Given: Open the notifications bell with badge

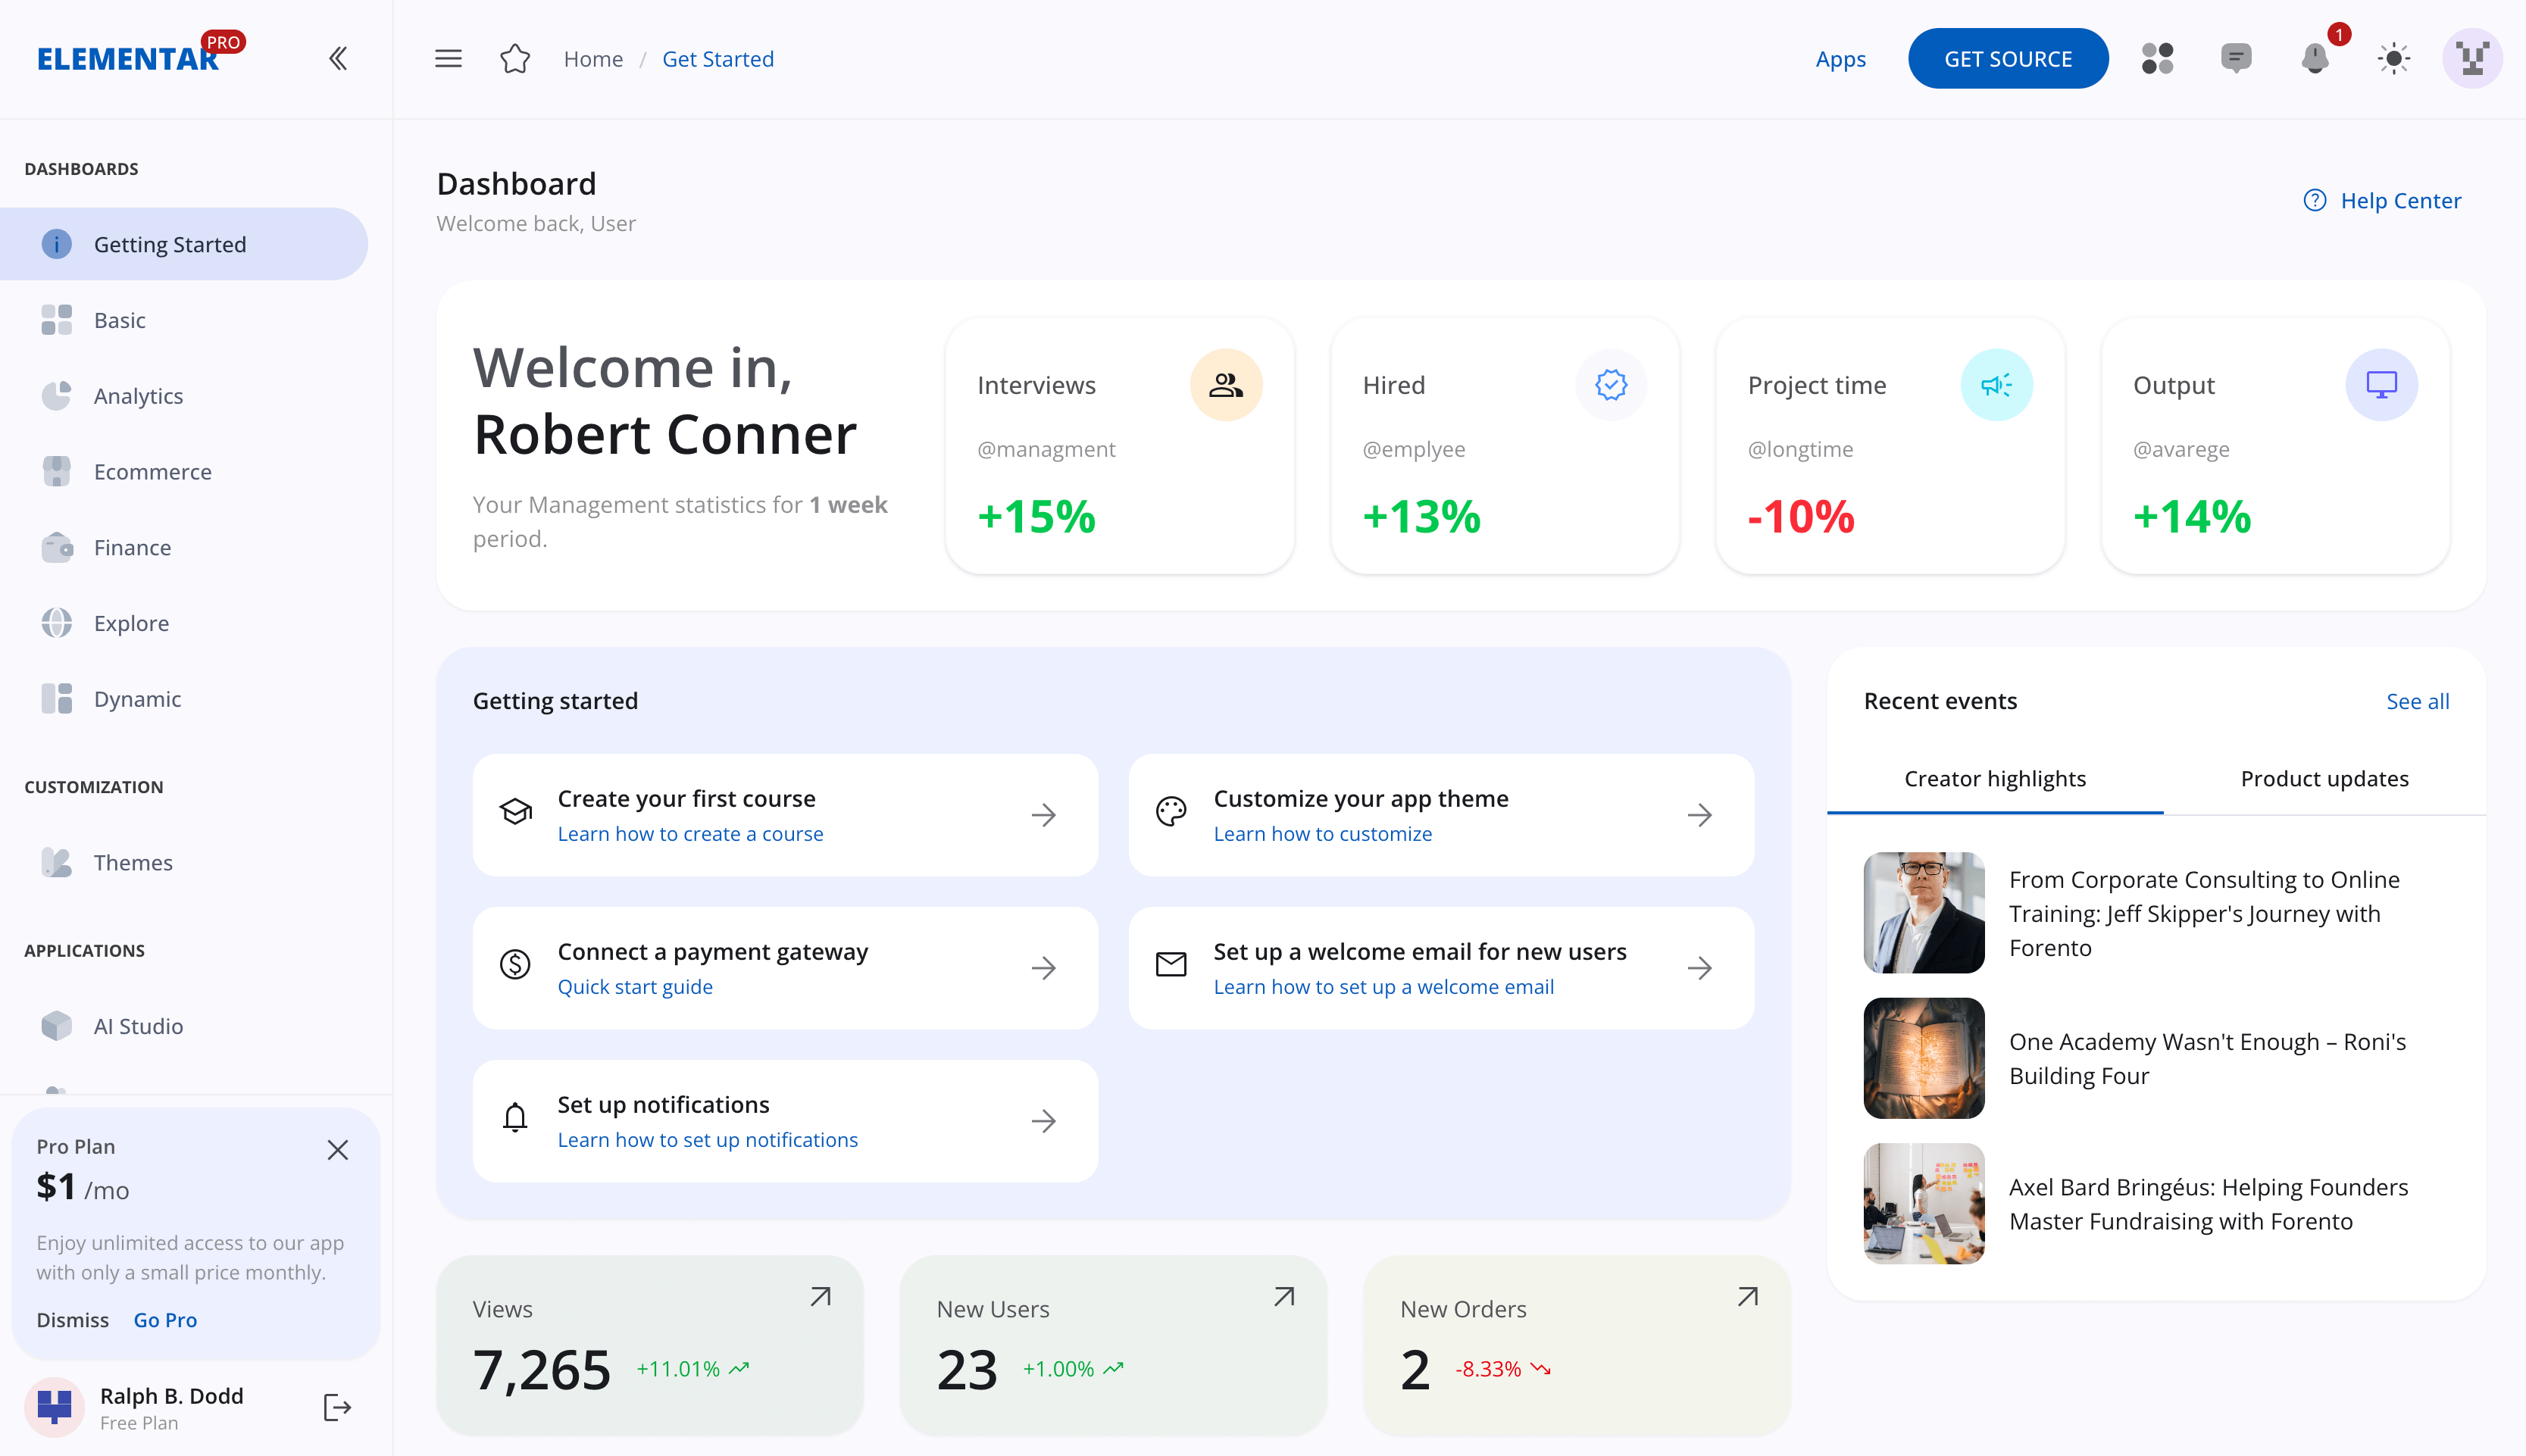Looking at the screenshot, I should [2315, 60].
